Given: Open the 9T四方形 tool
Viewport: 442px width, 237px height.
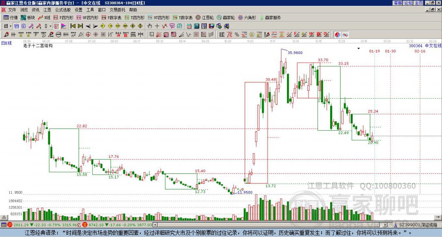Looking at the screenshot, I should (x=158, y=17).
